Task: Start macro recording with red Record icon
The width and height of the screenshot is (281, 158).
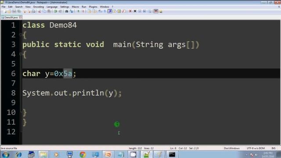Action: [130, 11]
